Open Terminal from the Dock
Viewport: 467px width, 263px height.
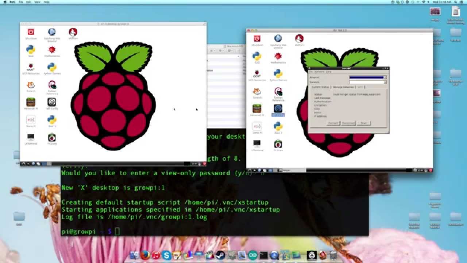[x=263, y=255]
